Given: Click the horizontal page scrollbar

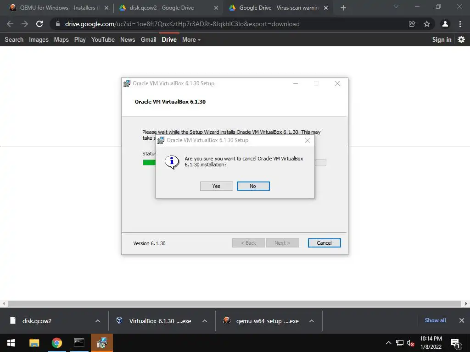Looking at the screenshot, I should (235, 303).
